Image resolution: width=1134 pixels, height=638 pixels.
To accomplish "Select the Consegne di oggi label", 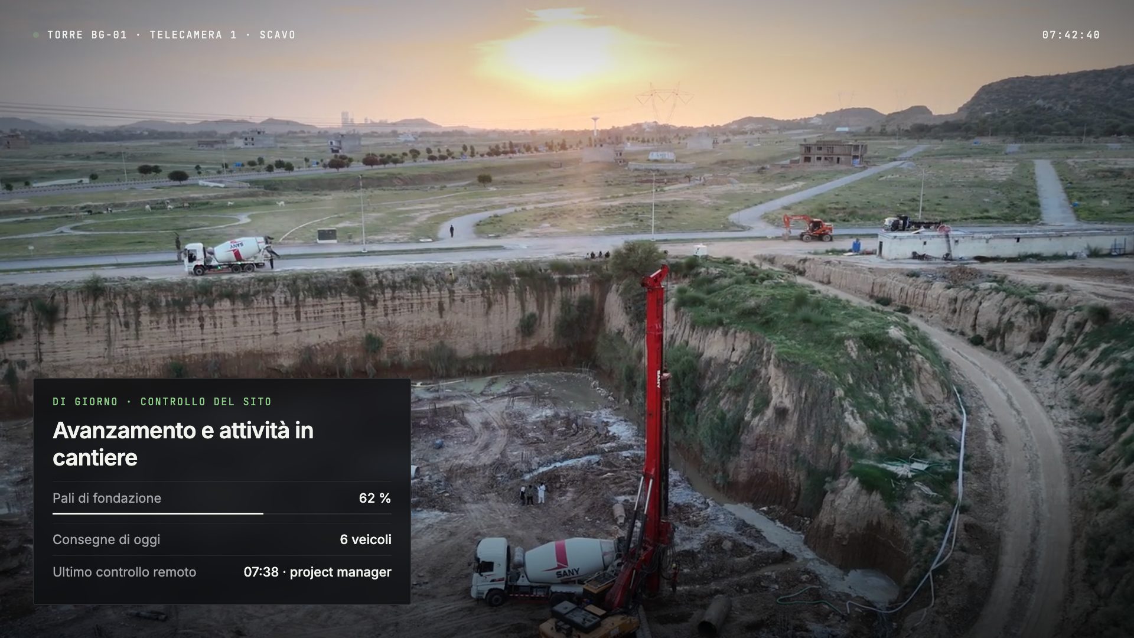I will pyautogui.click(x=106, y=539).
